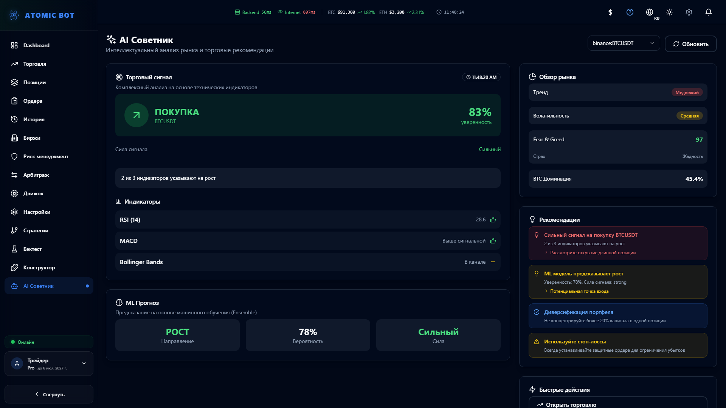Click the AI Советник robot icon
The width and height of the screenshot is (726, 408).
coord(14,286)
